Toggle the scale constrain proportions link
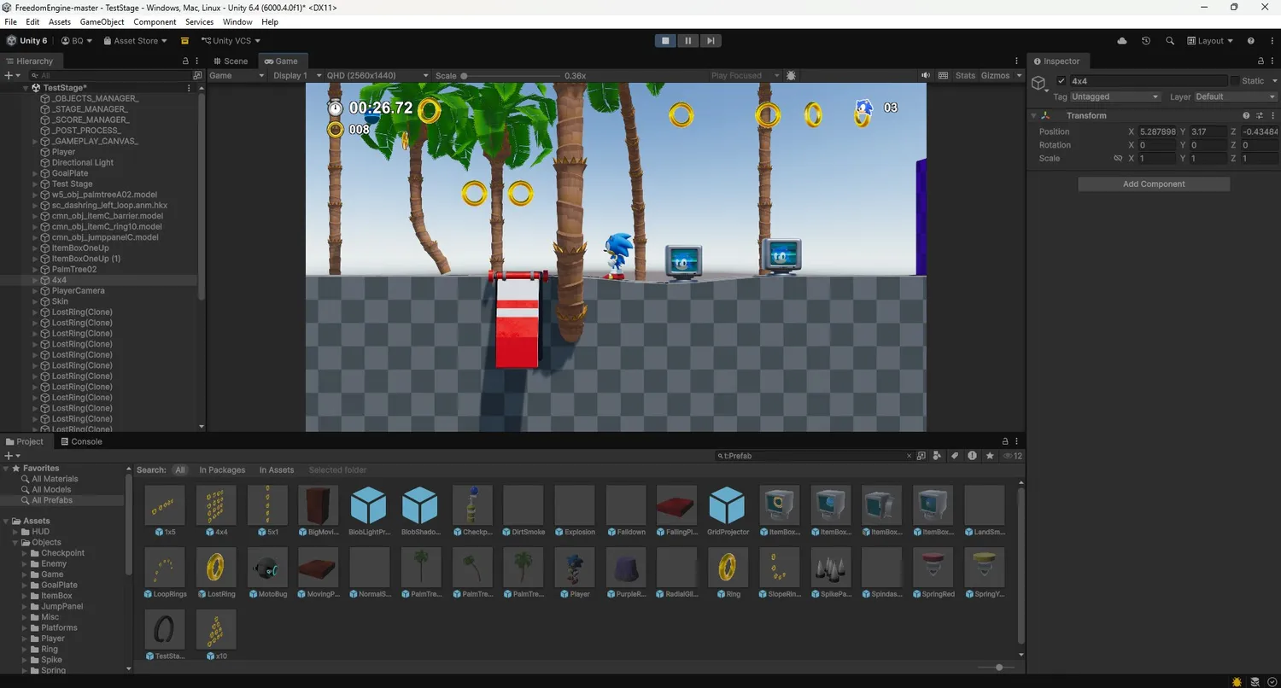Viewport: 1281px width, 688px height. click(x=1117, y=159)
